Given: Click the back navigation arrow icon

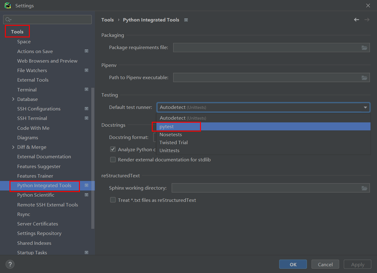Looking at the screenshot, I should point(356,20).
